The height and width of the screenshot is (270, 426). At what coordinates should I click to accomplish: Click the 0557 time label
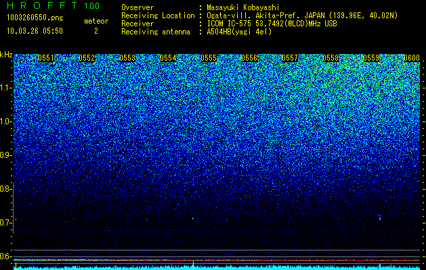point(290,58)
